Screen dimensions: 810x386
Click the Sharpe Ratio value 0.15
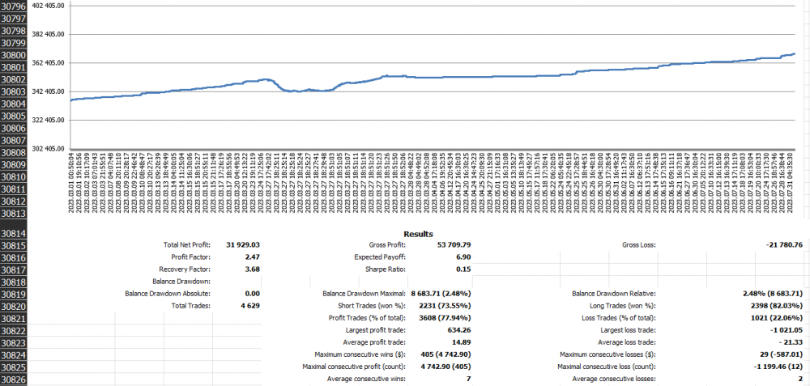[x=463, y=269]
